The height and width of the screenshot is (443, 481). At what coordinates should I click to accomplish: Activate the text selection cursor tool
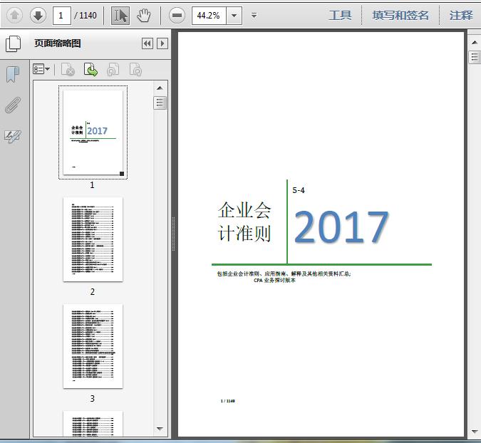tap(120, 16)
